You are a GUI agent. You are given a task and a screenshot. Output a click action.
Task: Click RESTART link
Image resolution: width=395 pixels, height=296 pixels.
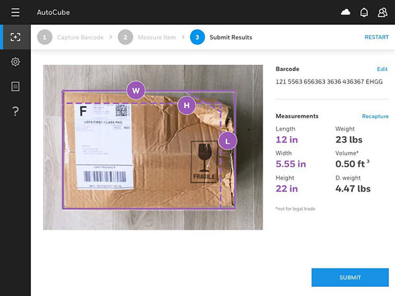pyautogui.click(x=377, y=37)
